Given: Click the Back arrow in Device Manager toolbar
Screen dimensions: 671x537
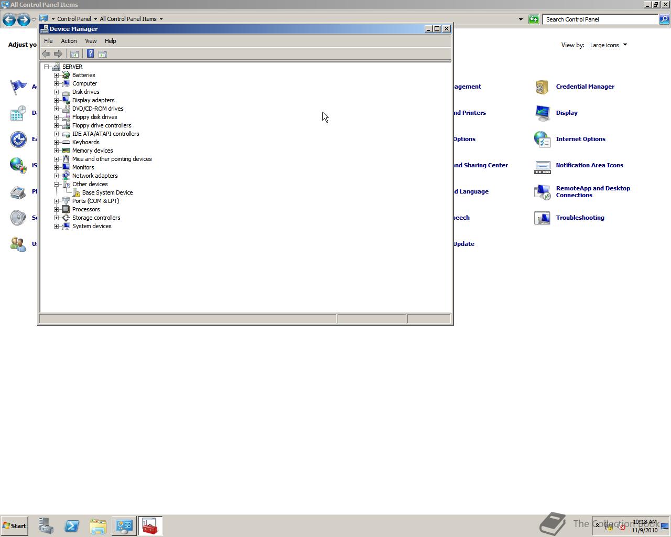Looking at the screenshot, I should click(x=46, y=54).
